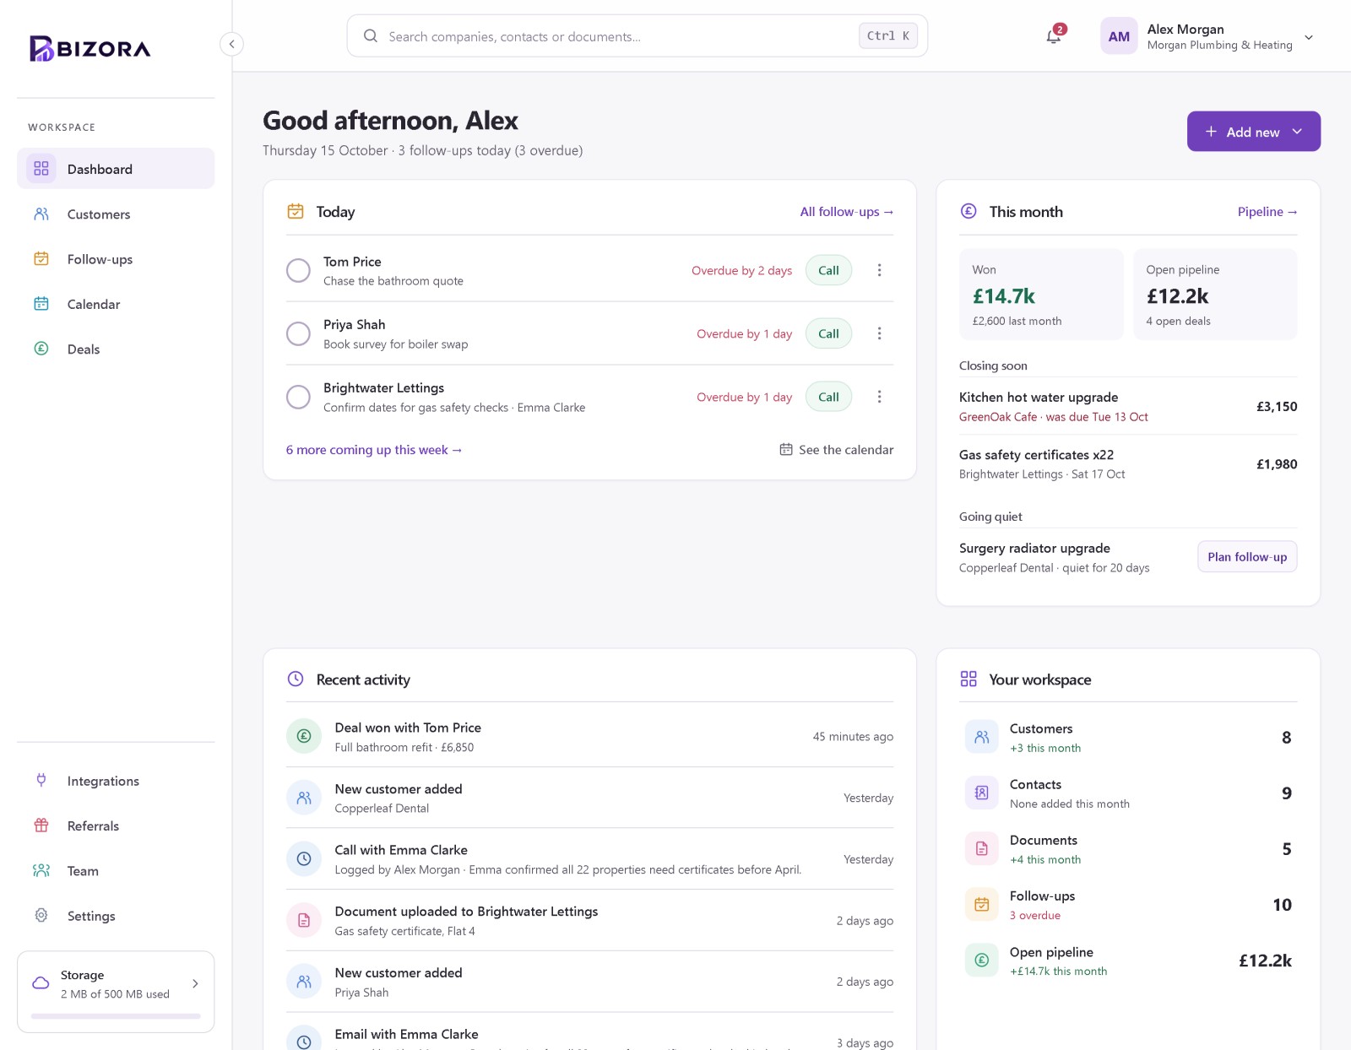
Task: Go to Customers in the sidebar
Action: tap(116, 214)
